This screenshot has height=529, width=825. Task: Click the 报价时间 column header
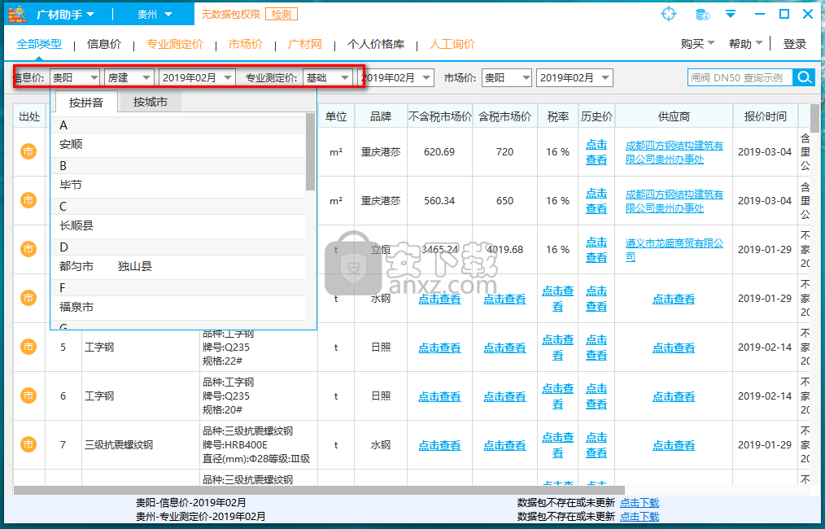tap(765, 116)
